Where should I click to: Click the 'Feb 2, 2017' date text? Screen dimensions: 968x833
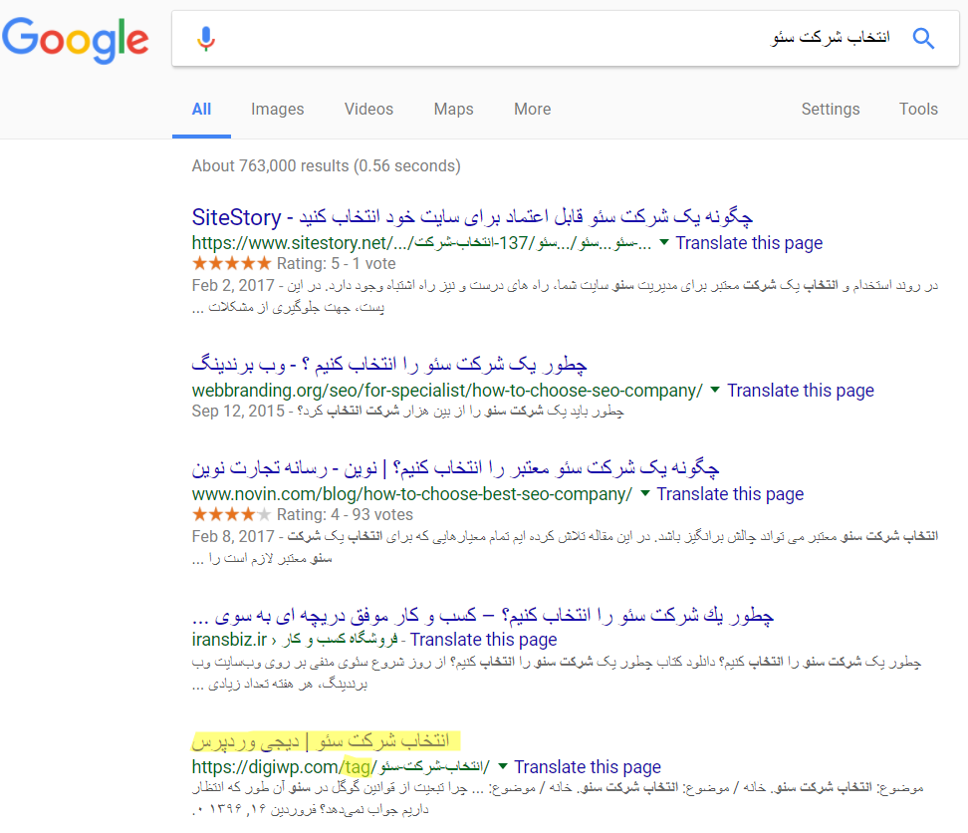click(233, 285)
